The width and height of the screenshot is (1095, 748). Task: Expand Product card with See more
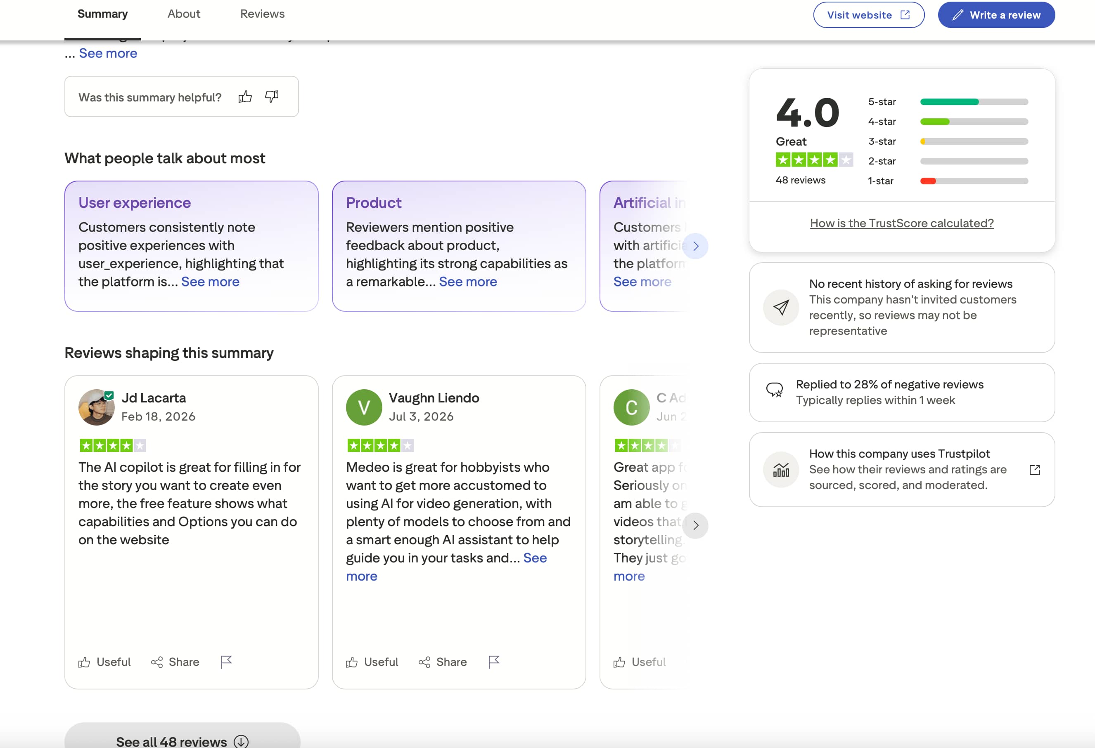(x=468, y=282)
